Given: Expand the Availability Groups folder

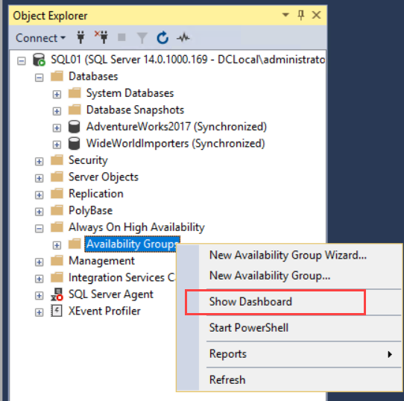Looking at the screenshot, I should click(57, 245).
